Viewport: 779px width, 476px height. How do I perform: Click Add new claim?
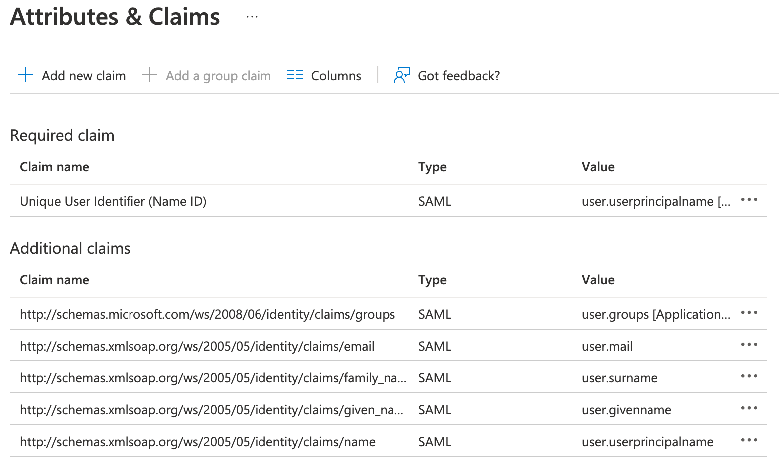click(83, 75)
